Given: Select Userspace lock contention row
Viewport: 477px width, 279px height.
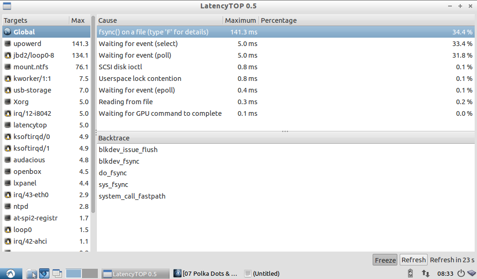Looking at the screenshot, I should (x=286, y=78).
